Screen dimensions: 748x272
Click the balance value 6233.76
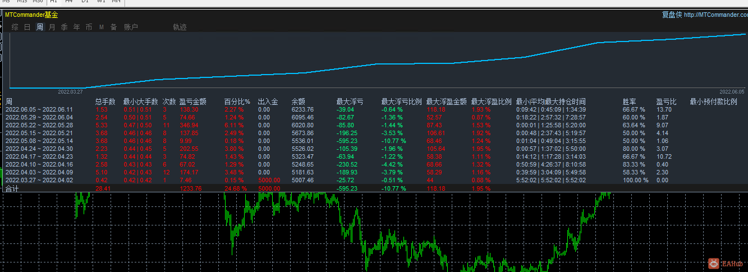click(303, 109)
